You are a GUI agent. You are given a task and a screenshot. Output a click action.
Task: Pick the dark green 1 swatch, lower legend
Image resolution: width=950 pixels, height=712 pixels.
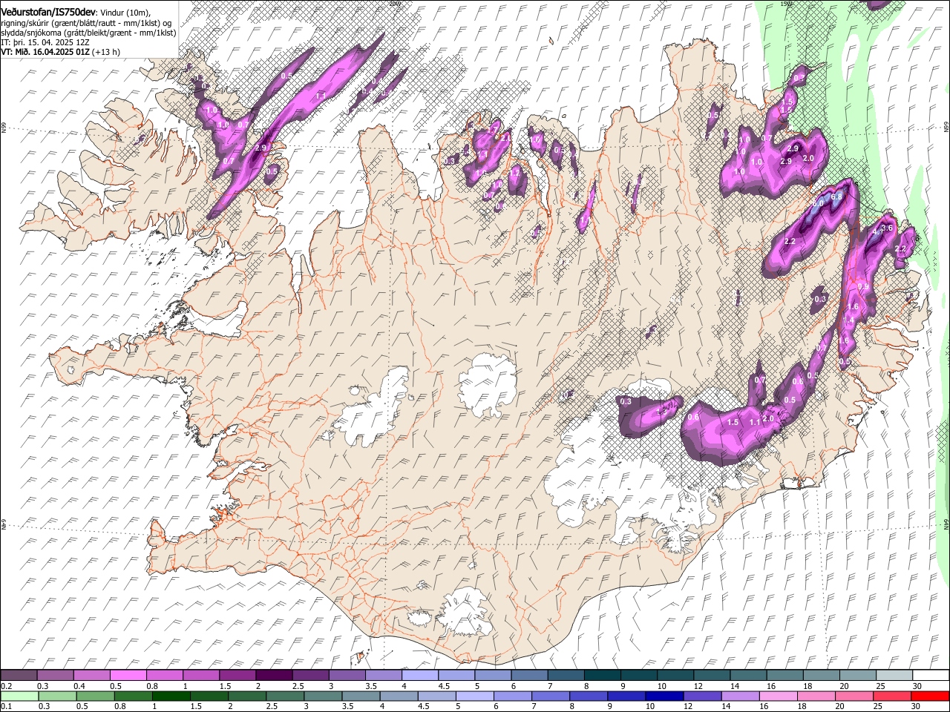pos(171,696)
